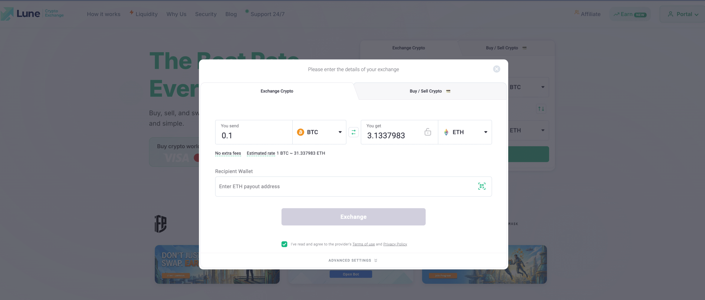Image resolution: width=705 pixels, height=300 pixels.
Task: Click the Start Earning banner button
Action: [x=176, y=276]
